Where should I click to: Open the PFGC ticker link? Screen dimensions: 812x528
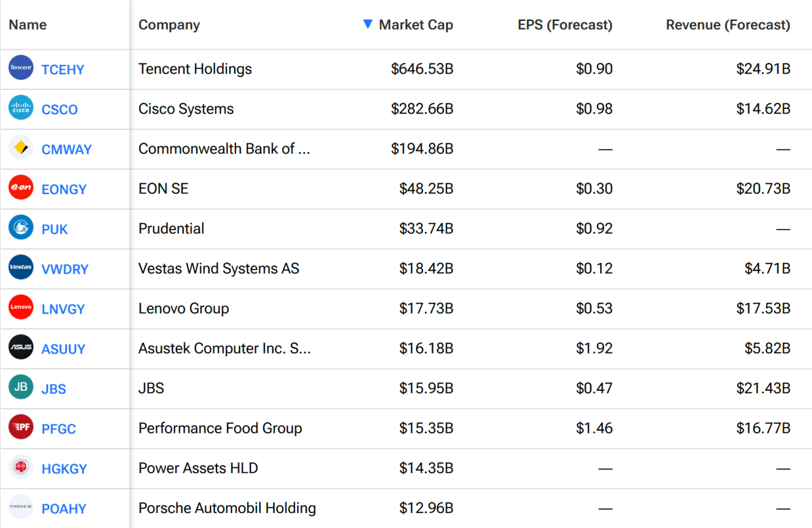coord(59,429)
